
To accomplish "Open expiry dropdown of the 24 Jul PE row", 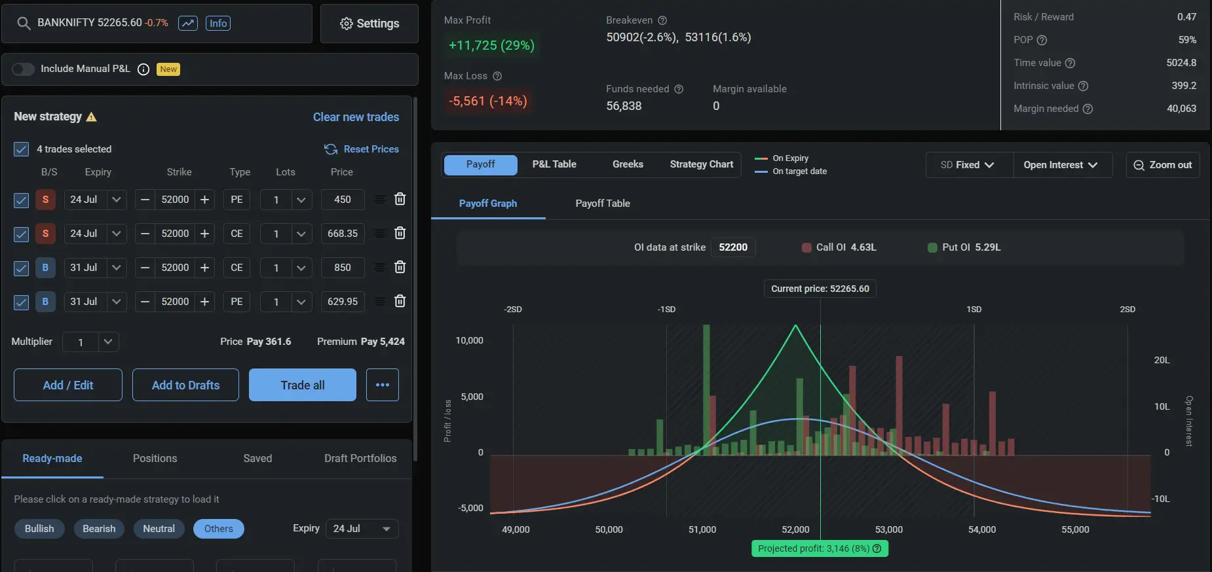I will (x=116, y=200).
